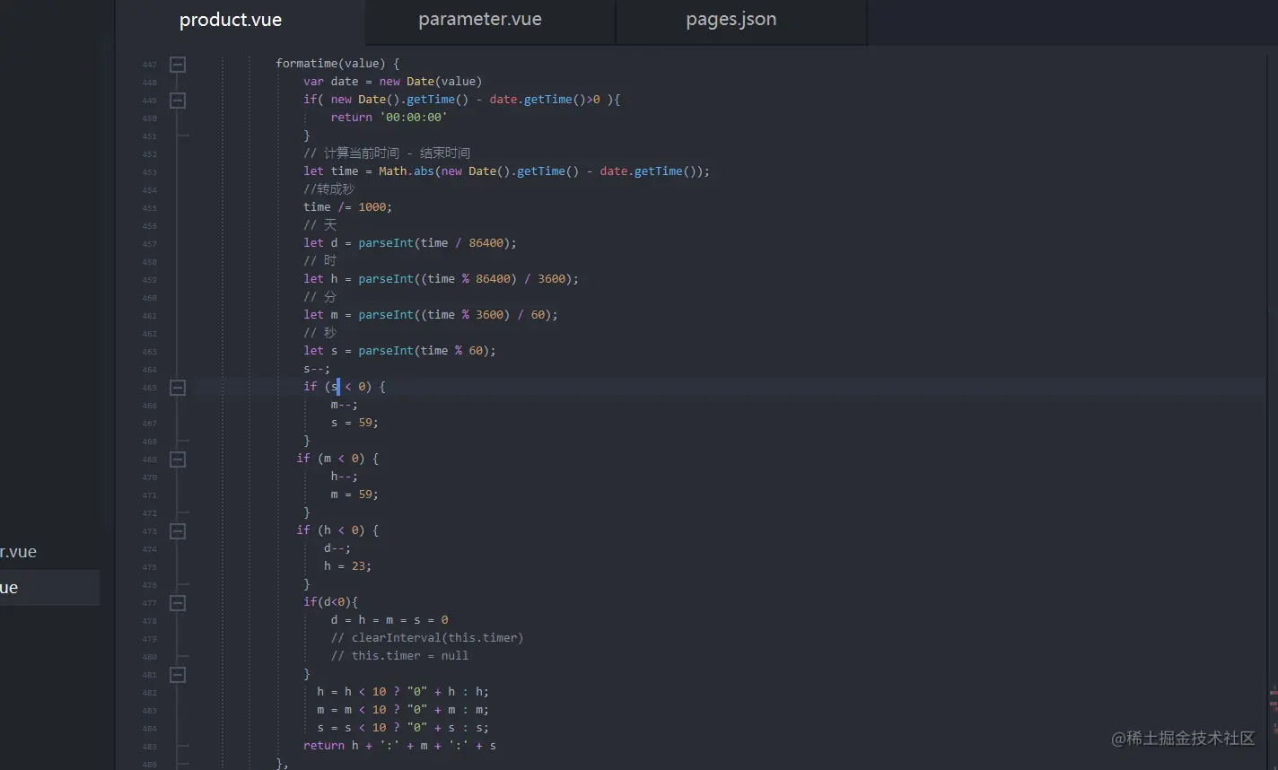Click the line var date = new Date(value)
1278x770 pixels.
(392, 82)
